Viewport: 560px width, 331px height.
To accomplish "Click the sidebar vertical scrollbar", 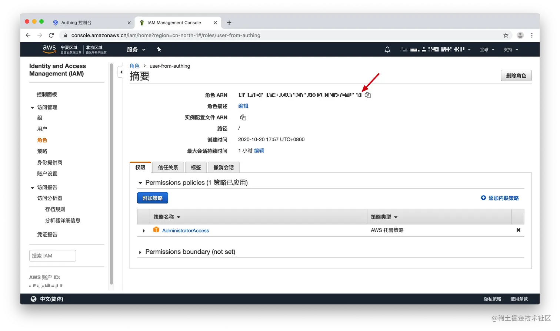I will click(x=111, y=174).
